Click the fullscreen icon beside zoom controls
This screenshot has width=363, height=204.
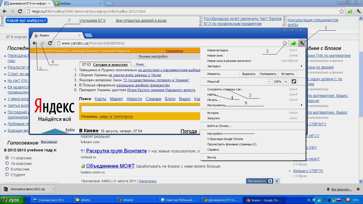point(294,82)
